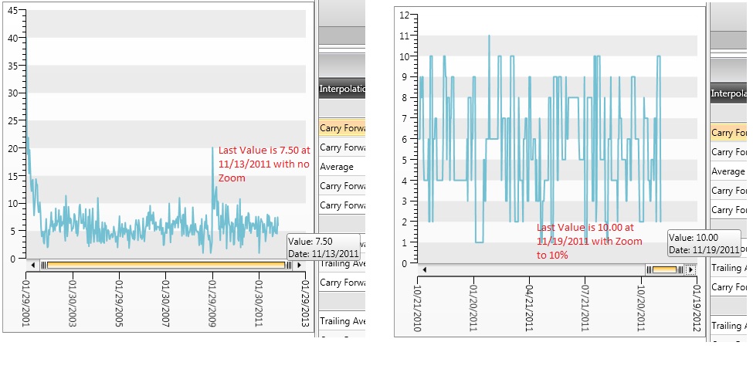Click the Interpolation column header beside the left chart
Viewport: 753px width, 386px height.
pyautogui.click(x=342, y=89)
